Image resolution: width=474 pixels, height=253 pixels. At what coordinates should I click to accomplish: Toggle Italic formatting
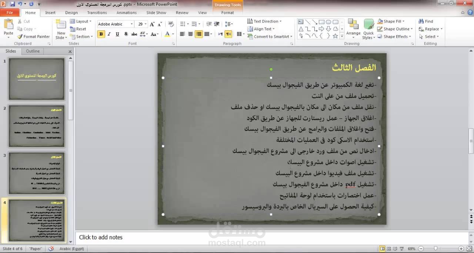point(109,34)
